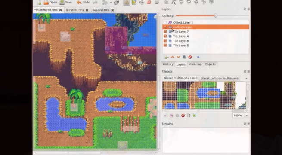Select the Stamp Brush tool

tap(127, 2)
